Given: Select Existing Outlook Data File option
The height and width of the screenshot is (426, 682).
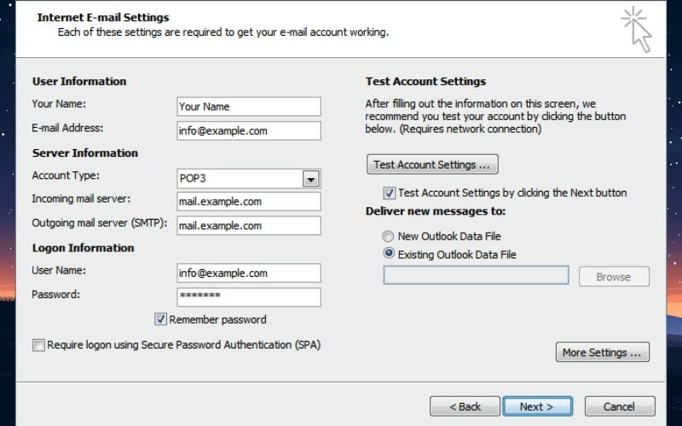Looking at the screenshot, I should tap(389, 254).
